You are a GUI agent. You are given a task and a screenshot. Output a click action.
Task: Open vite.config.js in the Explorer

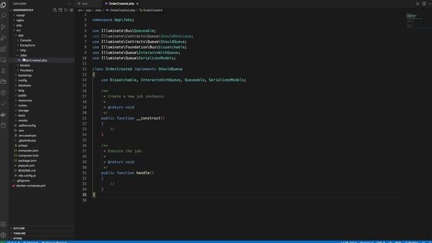(x=27, y=175)
